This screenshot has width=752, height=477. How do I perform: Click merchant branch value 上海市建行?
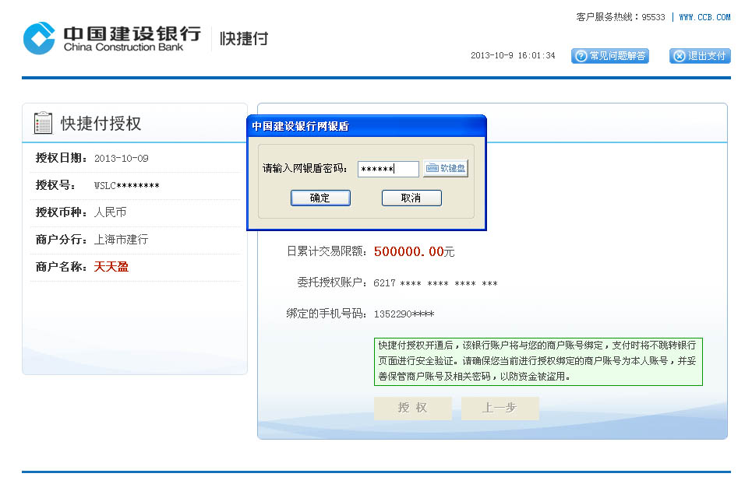tap(121, 240)
